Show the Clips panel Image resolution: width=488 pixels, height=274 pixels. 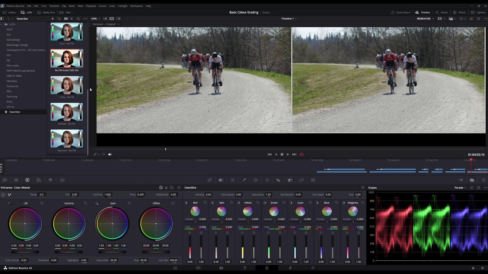(x=66, y=12)
